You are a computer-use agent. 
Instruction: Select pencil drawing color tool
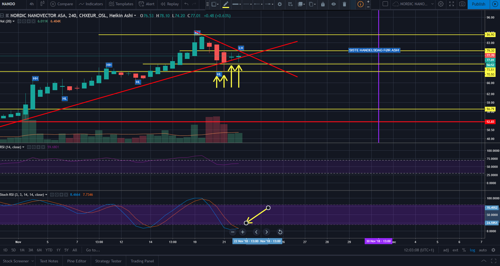[x=226, y=4]
